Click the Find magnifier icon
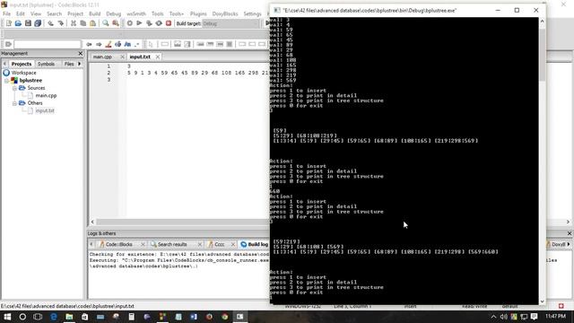Image resolution: width=574 pixels, height=323 pixels. [106, 23]
